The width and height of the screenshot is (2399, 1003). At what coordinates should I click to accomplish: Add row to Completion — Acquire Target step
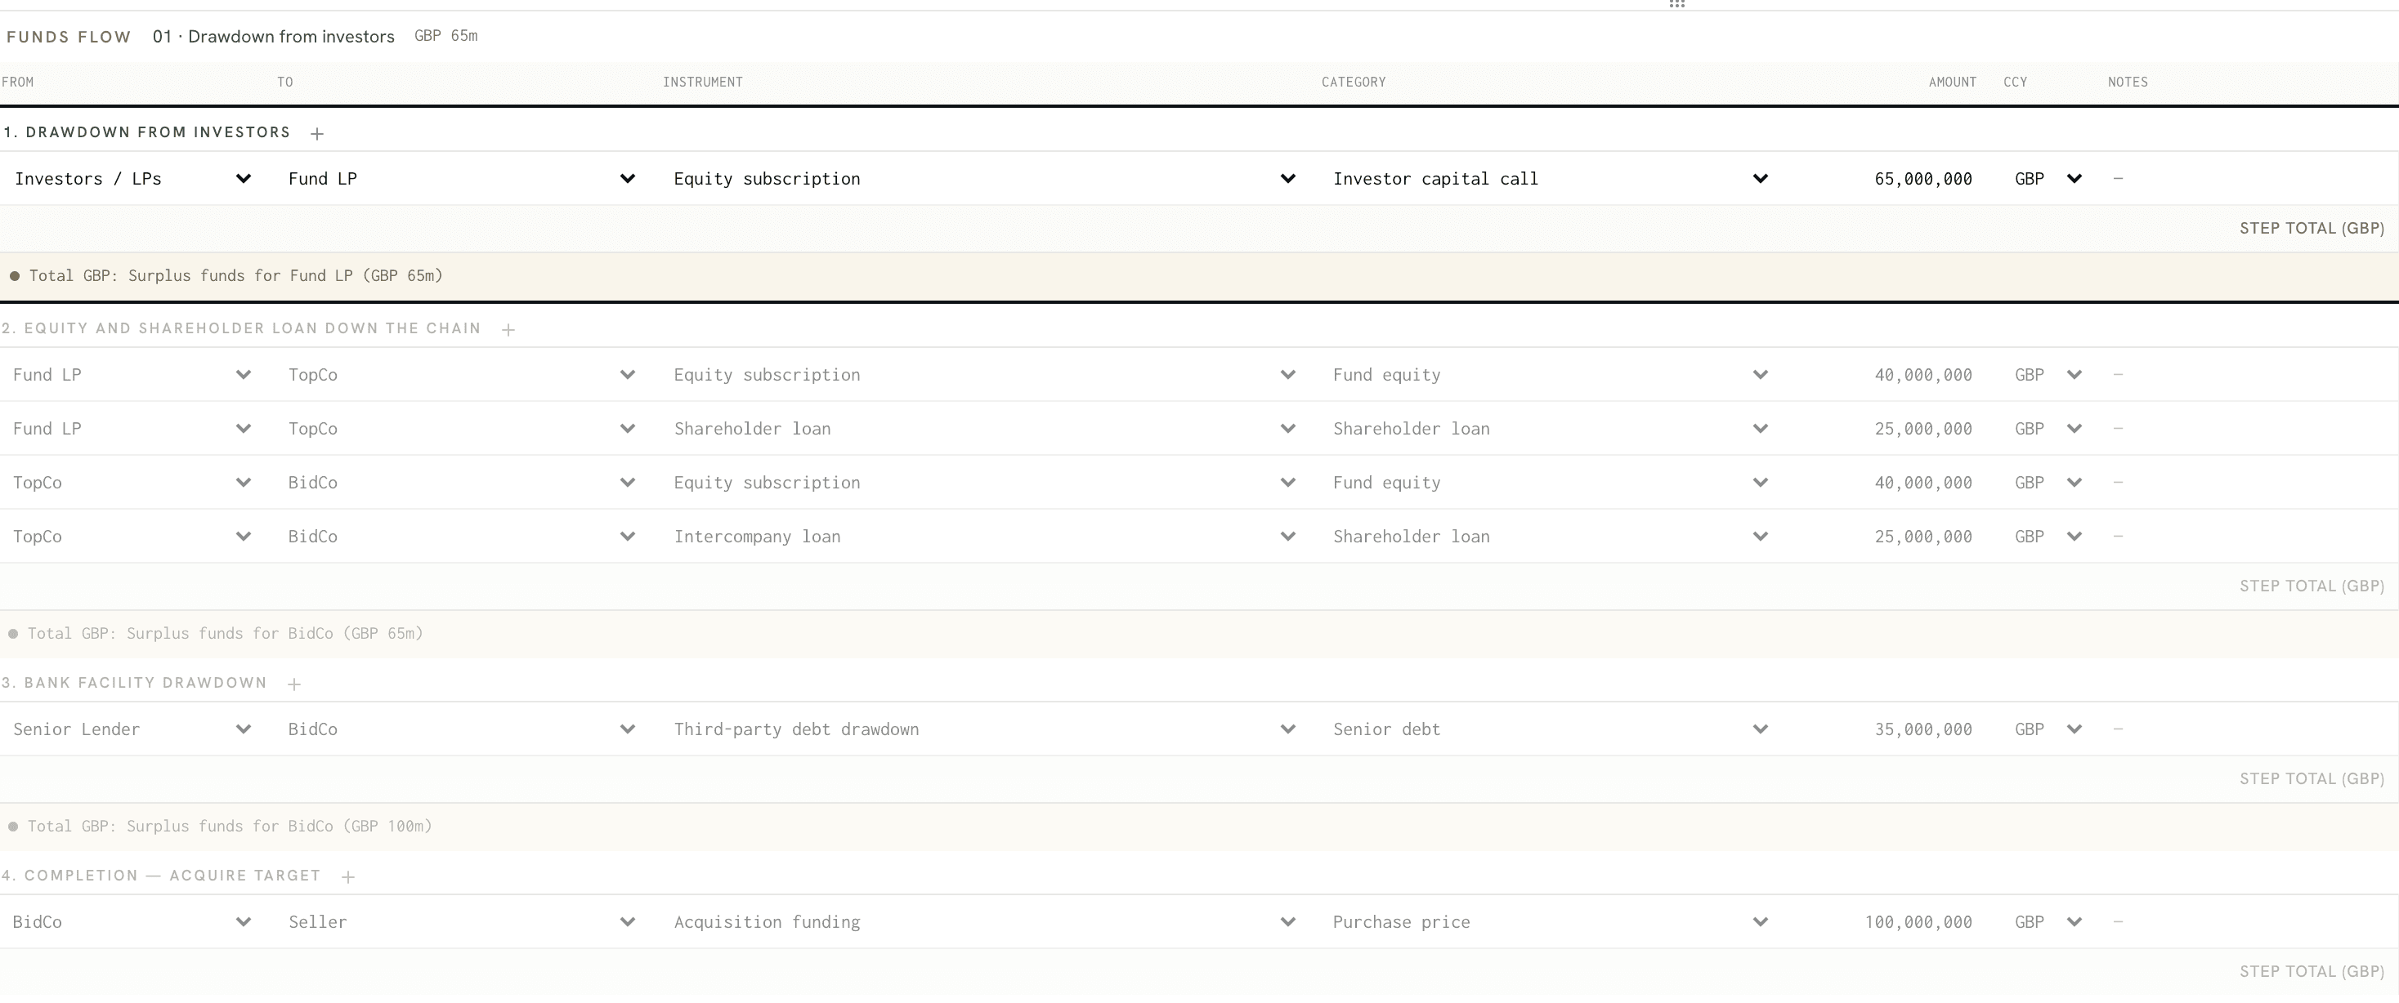click(348, 876)
